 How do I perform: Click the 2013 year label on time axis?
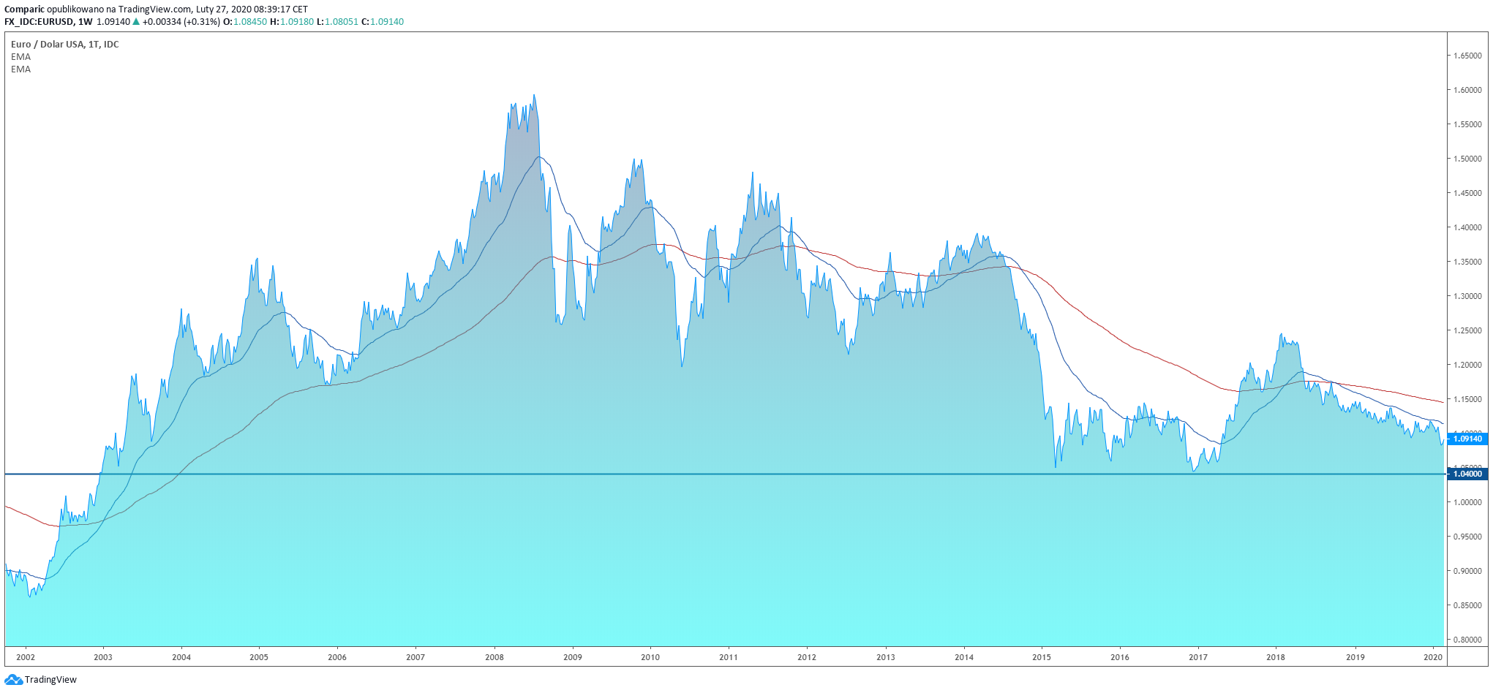click(x=886, y=657)
